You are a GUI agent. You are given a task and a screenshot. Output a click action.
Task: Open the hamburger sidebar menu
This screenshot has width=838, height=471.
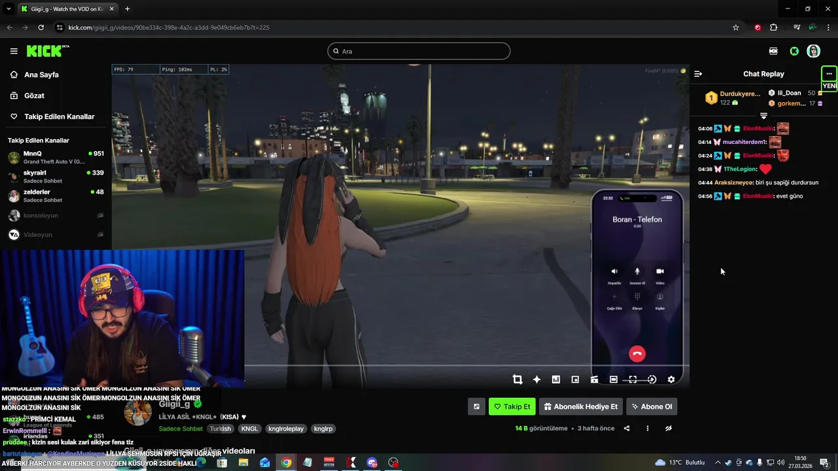click(x=14, y=51)
